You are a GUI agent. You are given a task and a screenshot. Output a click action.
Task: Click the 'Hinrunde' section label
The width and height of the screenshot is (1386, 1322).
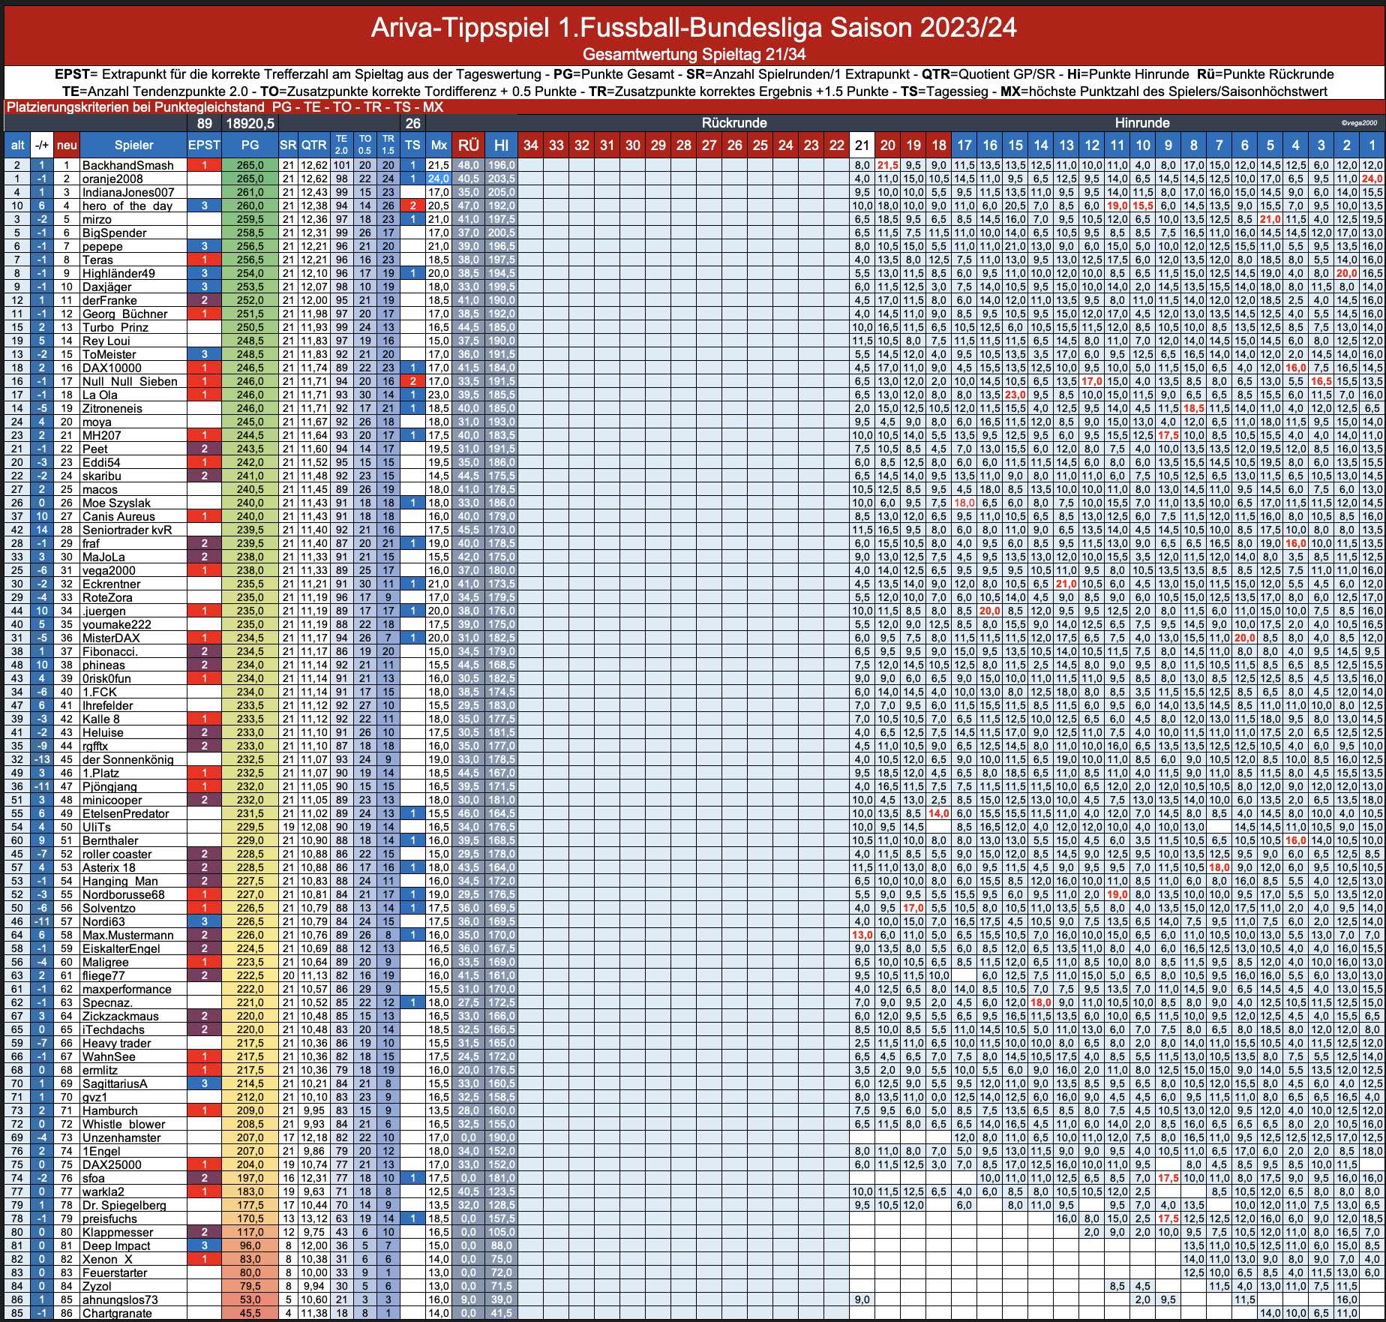(1141, 123)
